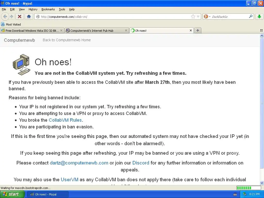Close the Oh noes! tab
The width and height of the screenshot is (264, 198).
(x=191, y=30)
